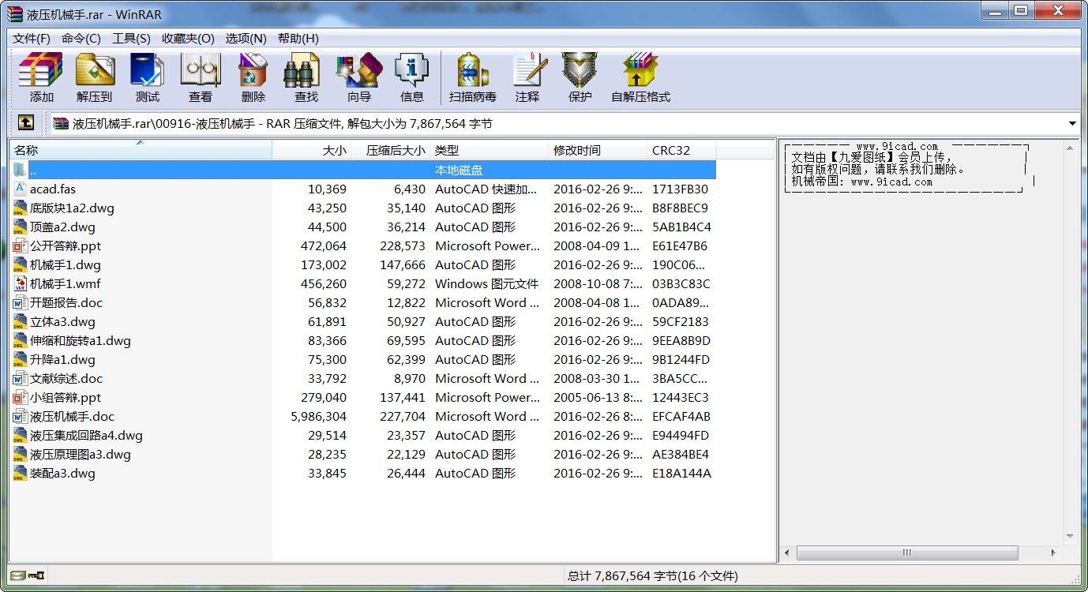Select the 底版块1a2.dwg file icon
The image size is (1088, 592).
click(x=21, y=208)
